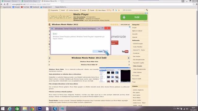Open the PC Oyunları category
The height and width of the screenshot is (111, 198).
pyautogui.click(x=136, y=76)
